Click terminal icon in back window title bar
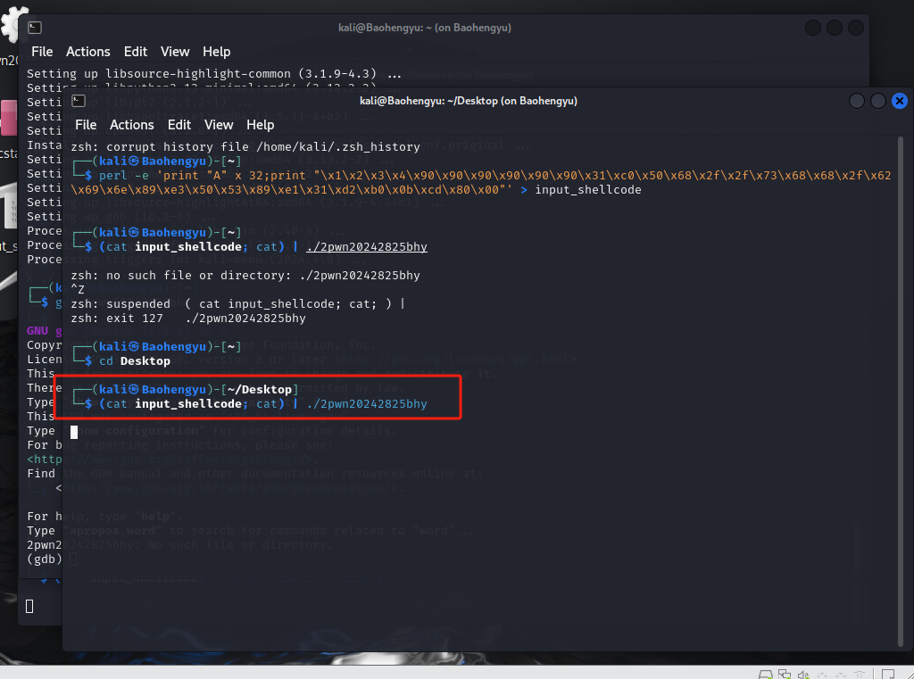The width and height of the screenshot is (914, 679). pyautogui.click(x=35, y=28)
